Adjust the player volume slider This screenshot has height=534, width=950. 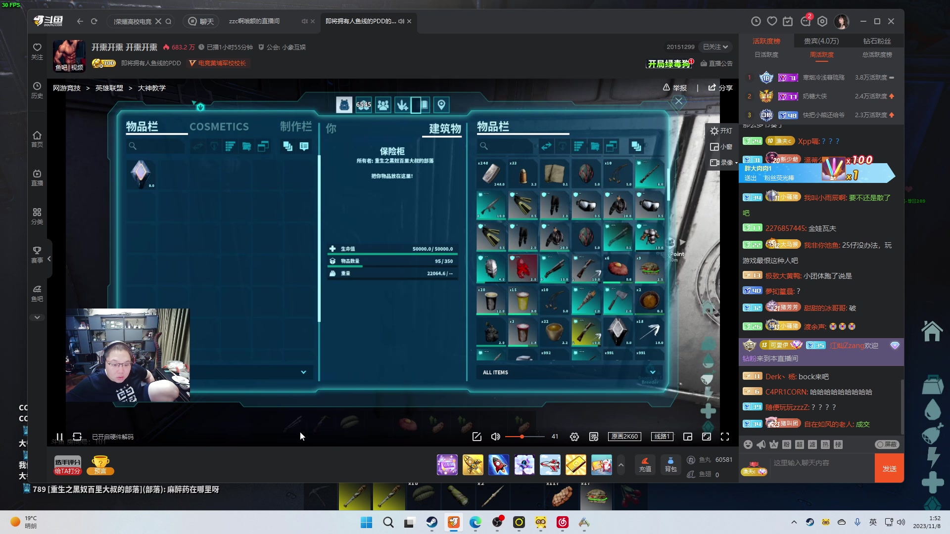coord(524,437)
